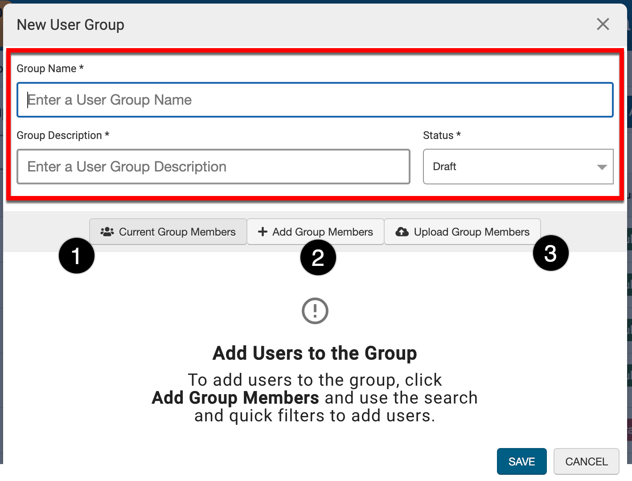The height and width of the screenshot is (481, 632).
Task: Click the people icon on Current Group Members
Action: pos(107,232)
